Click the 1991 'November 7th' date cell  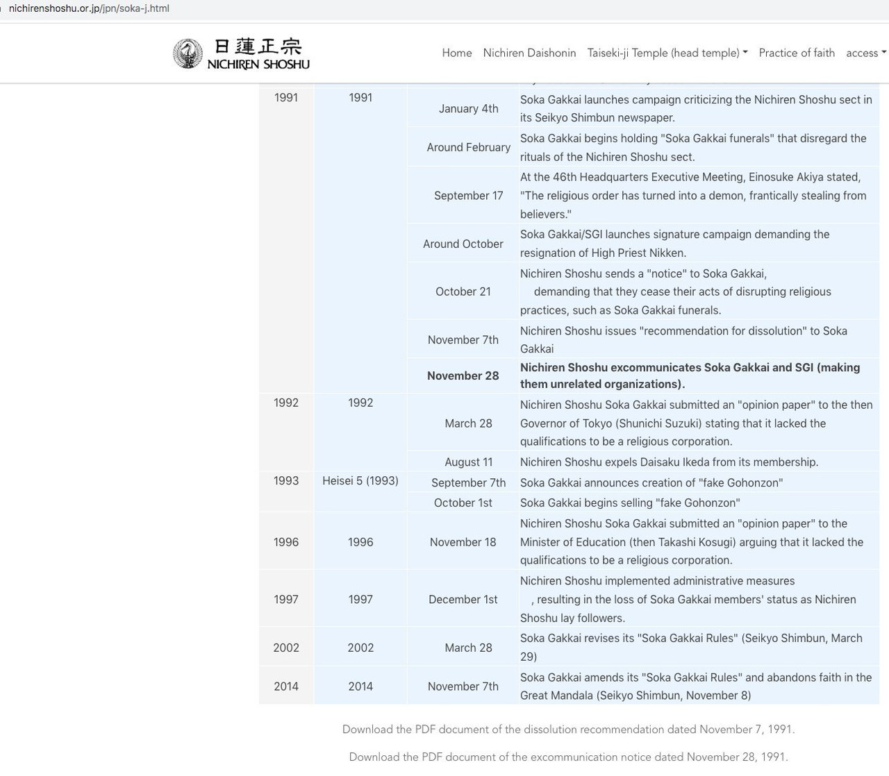(463, 339)
